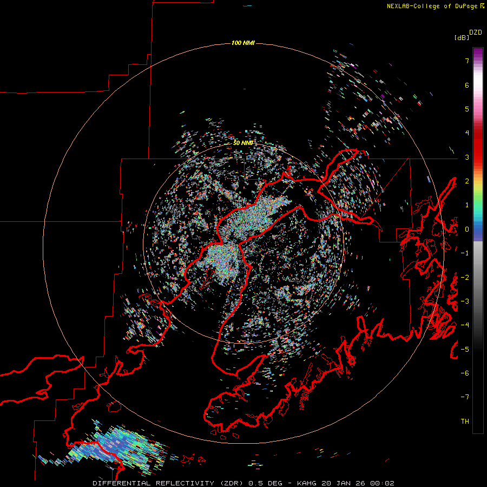Click the -3 value on color scale
This screenshot has height=487, width=487.
click(x=465, y=301)
